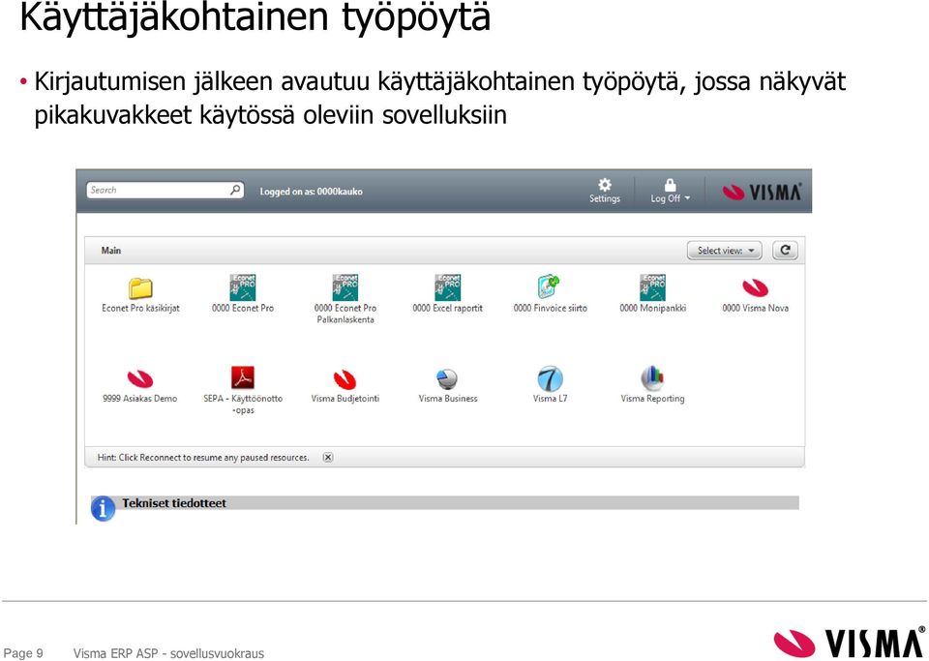This screenshot has height=661, width=929.
Task: Click the 'Hint: Click Reconnect to resume' text
Action: [203, 457]
